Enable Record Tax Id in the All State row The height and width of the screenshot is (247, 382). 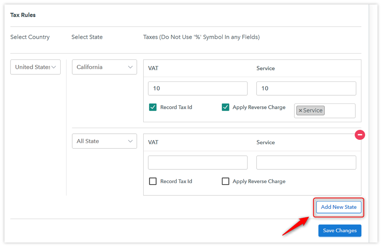153,181
